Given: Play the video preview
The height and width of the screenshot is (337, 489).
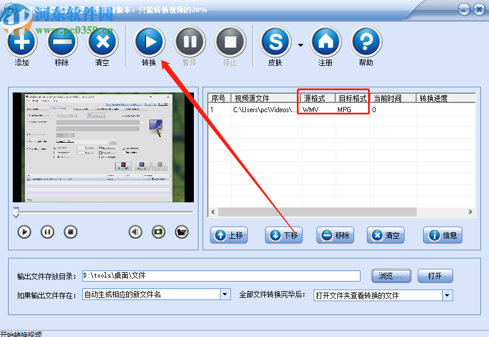Looking at the screenshot, I should [x=24, y=232].
